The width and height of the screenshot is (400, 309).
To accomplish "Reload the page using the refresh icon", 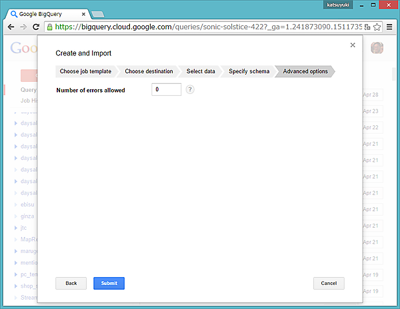I will coord(37,27).
